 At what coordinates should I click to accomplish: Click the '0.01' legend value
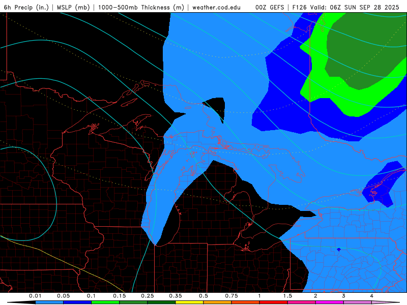(x=35, y=296)
